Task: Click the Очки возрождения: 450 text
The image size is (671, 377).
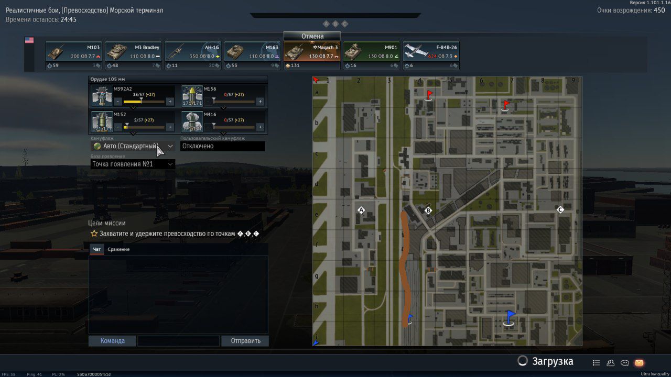Action: point(631,10)
